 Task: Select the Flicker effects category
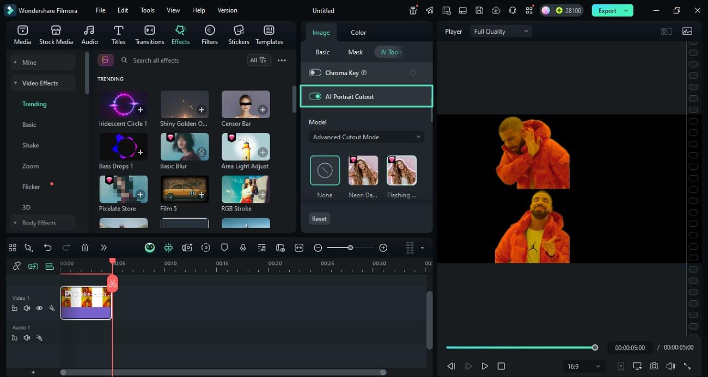click(x=31, y=187)
